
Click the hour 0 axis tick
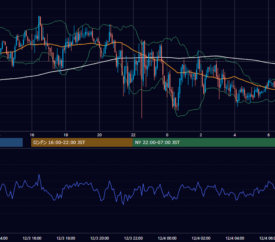point(167,135)
